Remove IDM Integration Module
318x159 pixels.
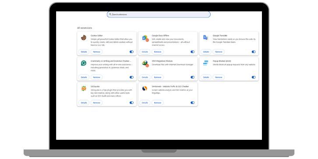pyautogui.click(x=158, y=77)
